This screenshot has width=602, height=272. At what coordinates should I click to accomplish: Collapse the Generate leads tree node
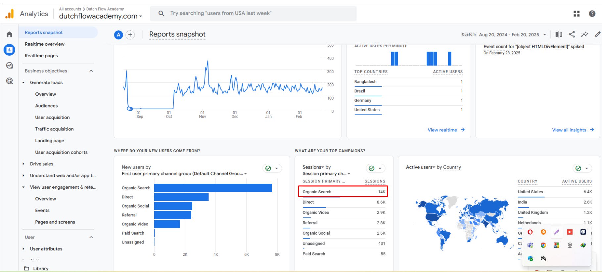[x=23, y=82]
